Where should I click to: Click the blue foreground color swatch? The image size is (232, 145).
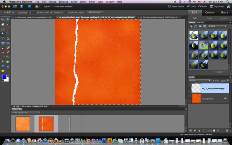click(x=4, y=77)
